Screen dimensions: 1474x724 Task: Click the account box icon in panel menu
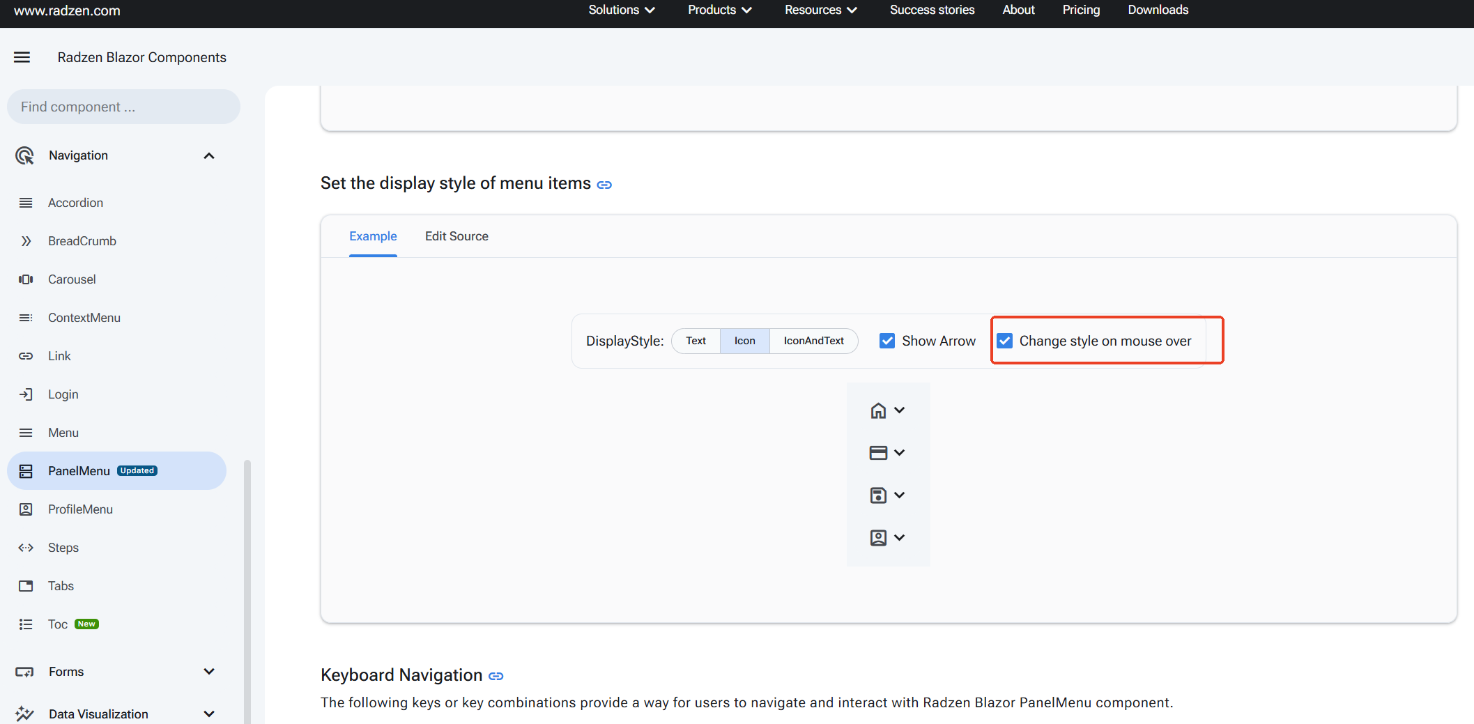877,538
